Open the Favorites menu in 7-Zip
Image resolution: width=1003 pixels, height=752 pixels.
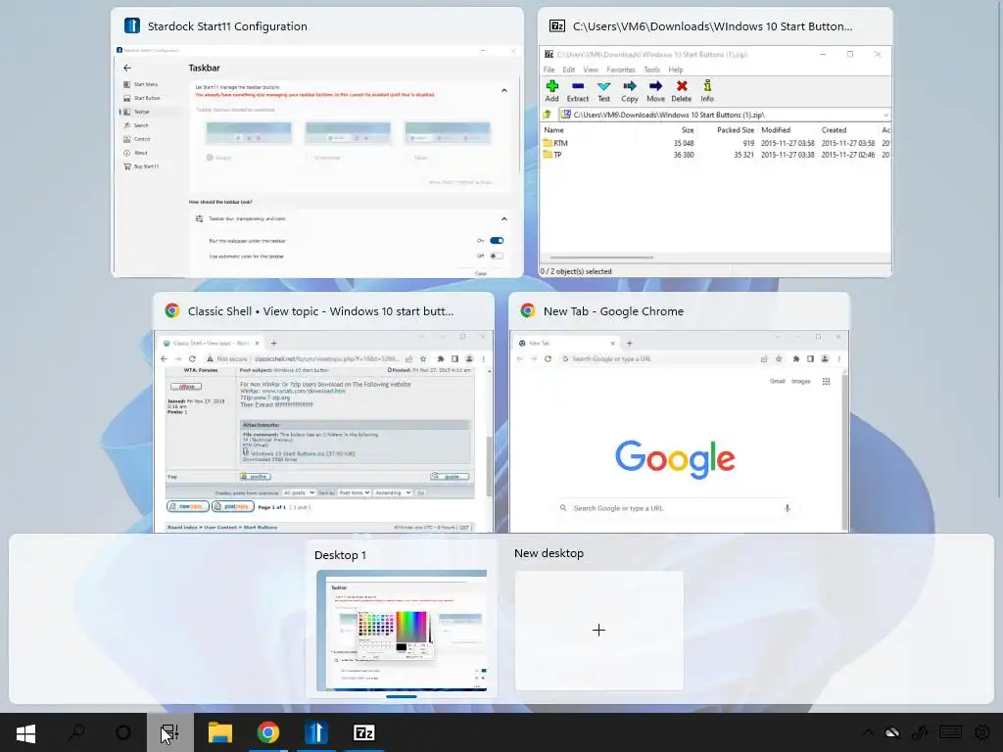(x=620, y=70)
